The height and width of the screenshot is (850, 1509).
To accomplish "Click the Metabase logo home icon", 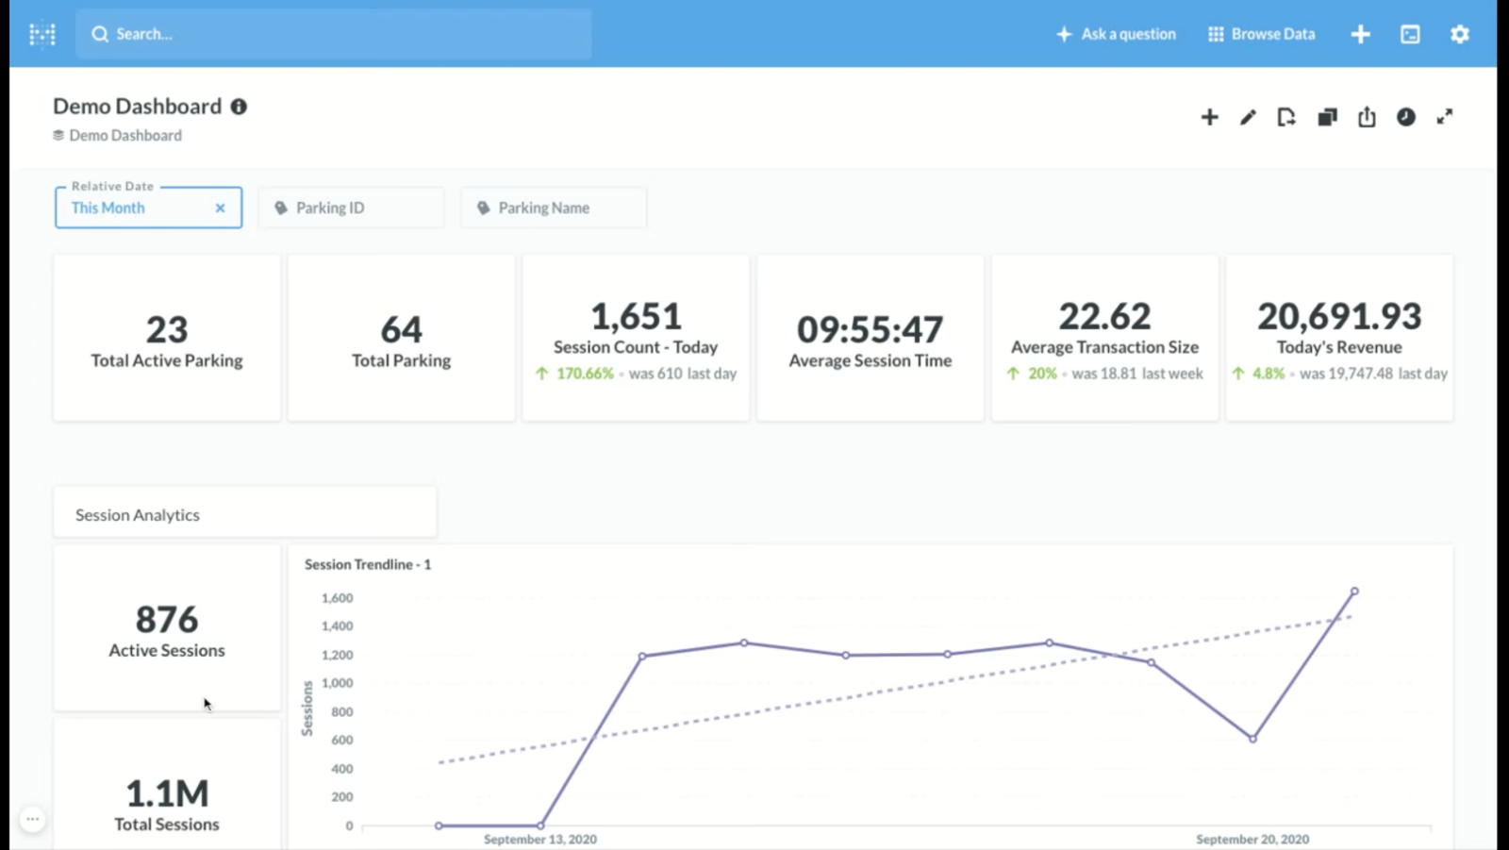I will (42, 35).
